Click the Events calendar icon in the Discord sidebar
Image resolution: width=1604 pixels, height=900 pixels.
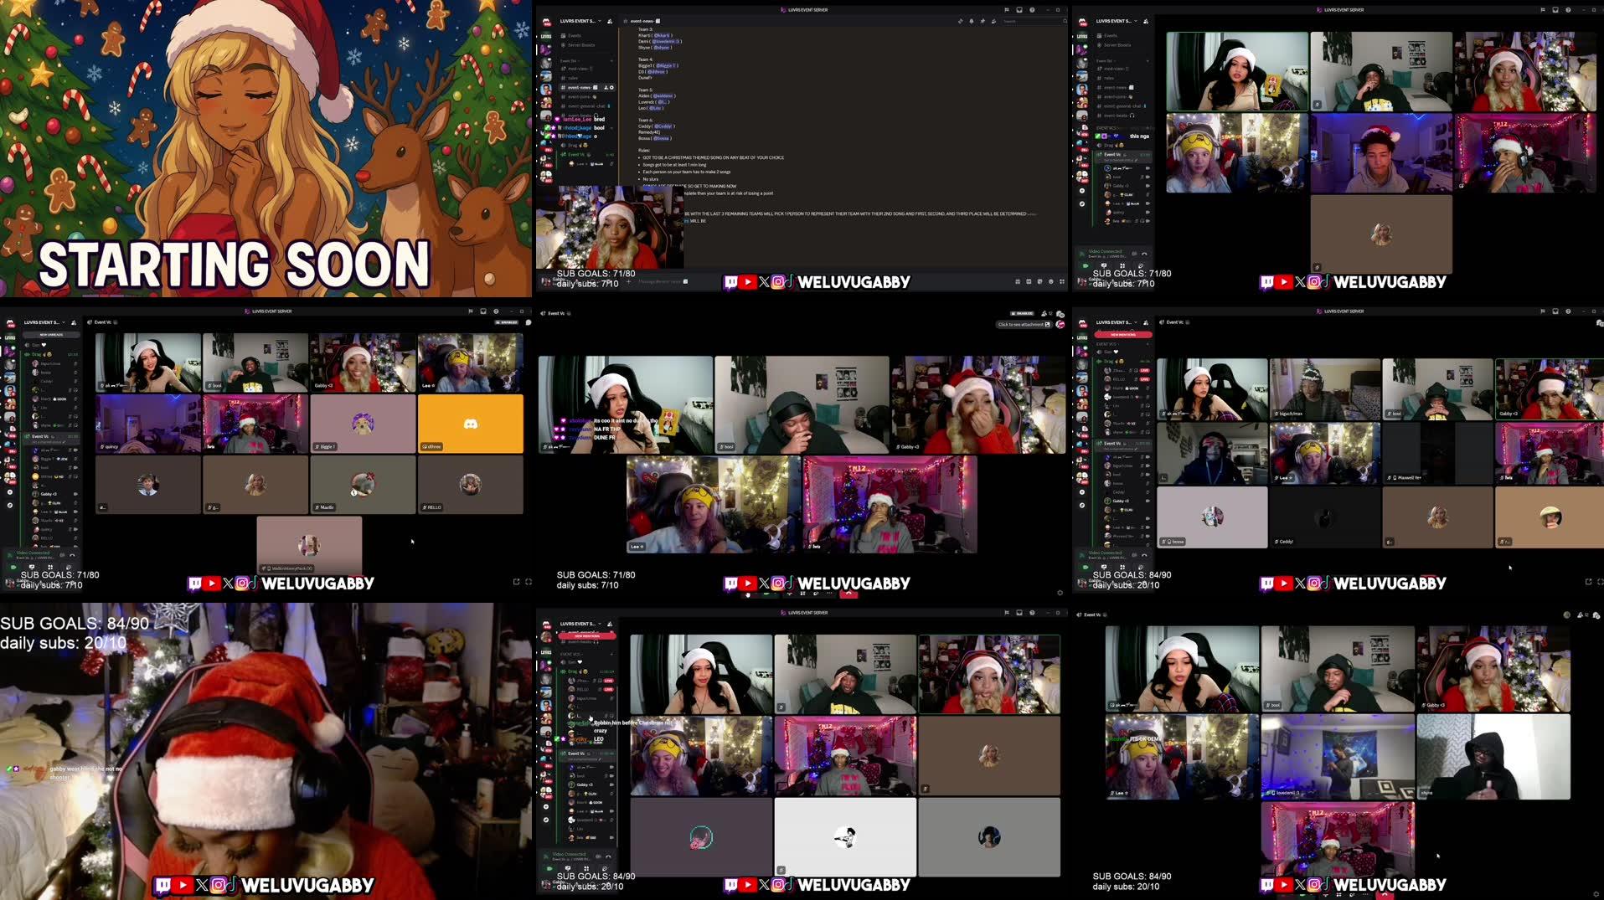click(562, 35)
